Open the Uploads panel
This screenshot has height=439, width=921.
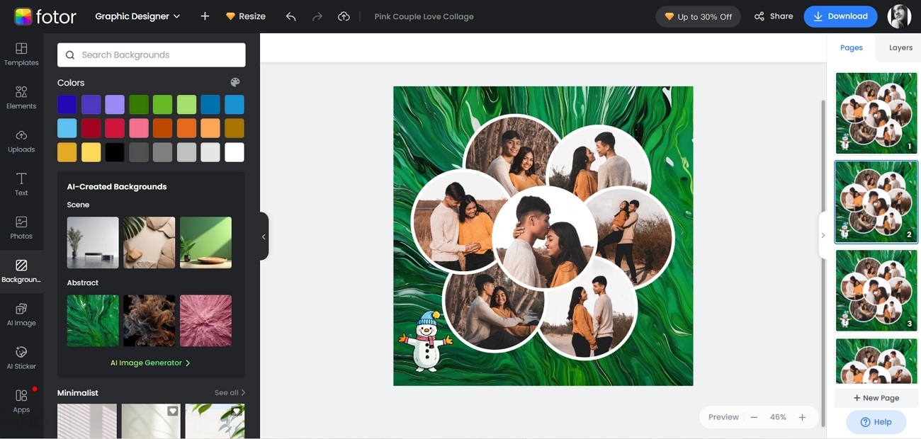(x=21, y=141)
